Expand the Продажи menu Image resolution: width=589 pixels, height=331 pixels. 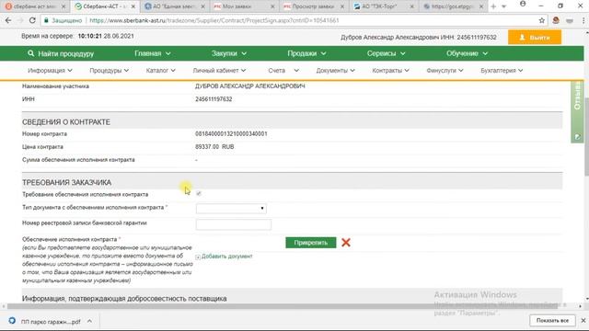click(306, 53)
